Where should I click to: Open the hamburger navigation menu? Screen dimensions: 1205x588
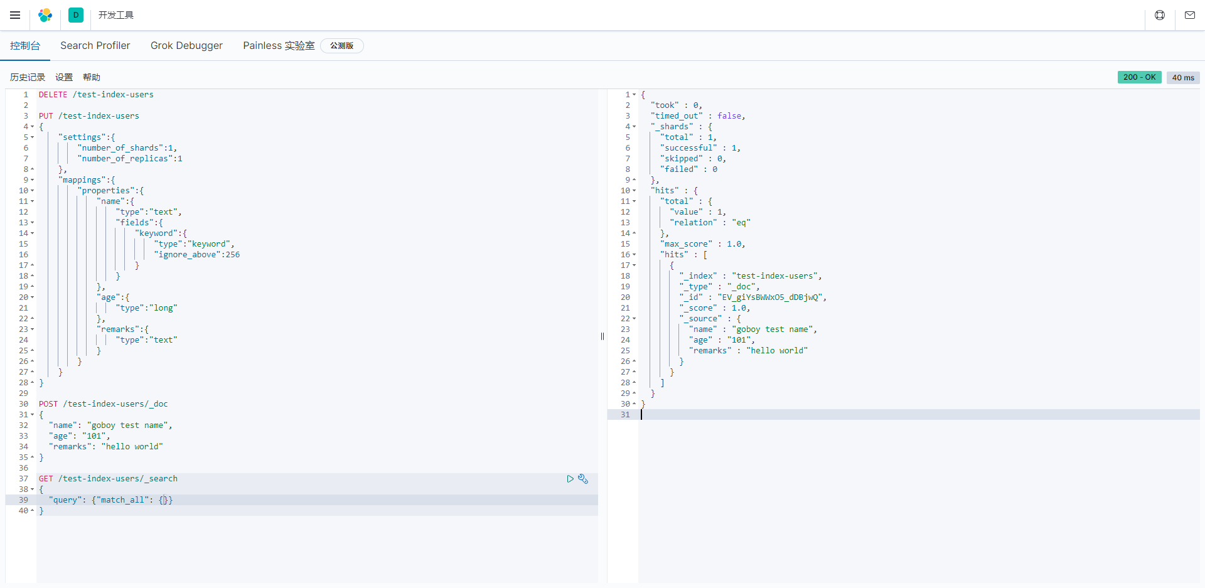pos(15,15)
